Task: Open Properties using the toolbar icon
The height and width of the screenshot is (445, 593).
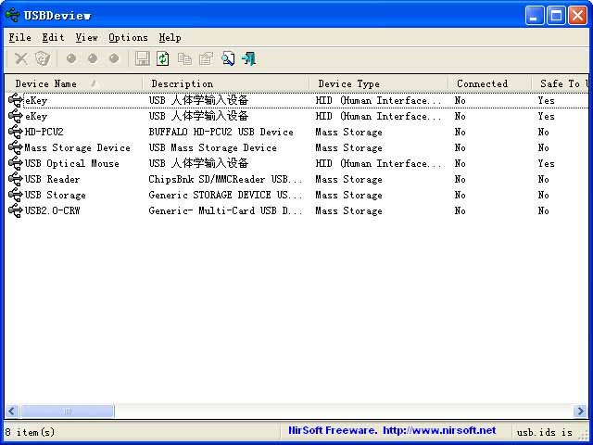Action: (x=206, y=58)
